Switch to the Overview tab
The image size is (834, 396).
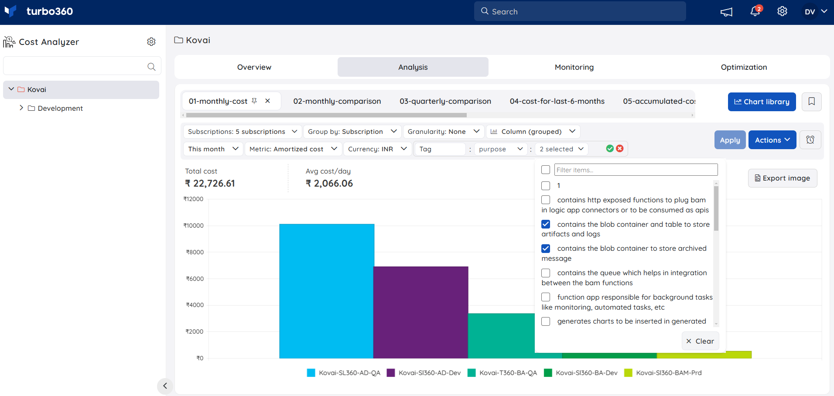[x=254, y=67]
